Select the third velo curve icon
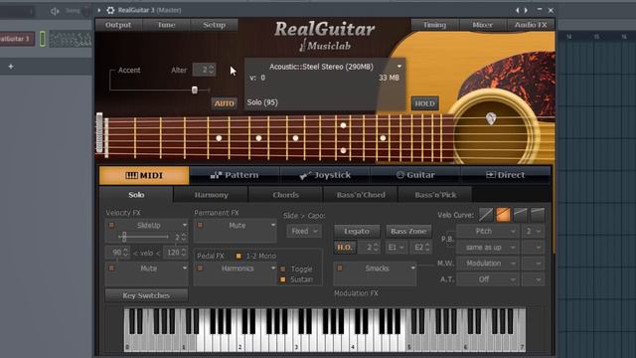The height and width of the screenshot is (358, 636). (521, 215)
